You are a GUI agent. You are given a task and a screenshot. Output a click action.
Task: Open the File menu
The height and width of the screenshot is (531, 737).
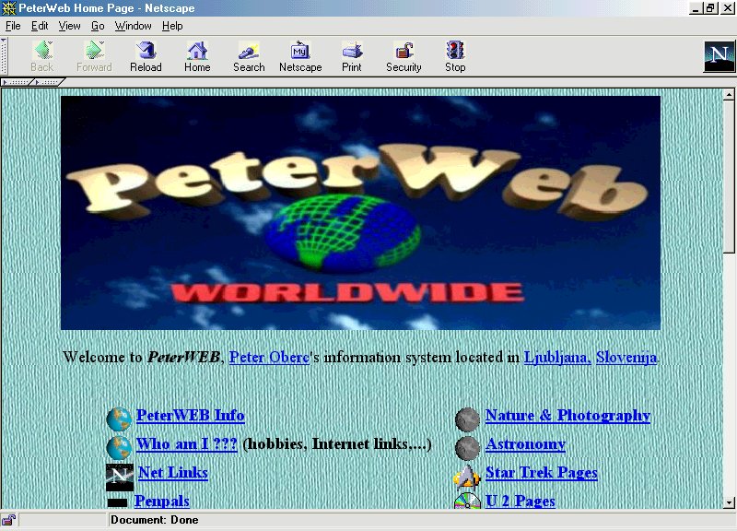[x=13, y=26]
